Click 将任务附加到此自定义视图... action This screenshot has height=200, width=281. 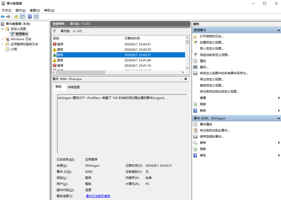(x=219, y=92)
